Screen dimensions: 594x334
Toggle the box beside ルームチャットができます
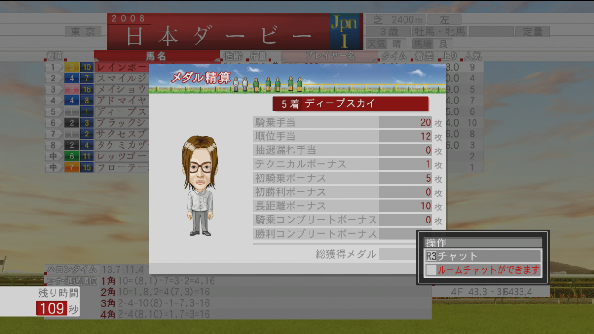pos(431,270)
